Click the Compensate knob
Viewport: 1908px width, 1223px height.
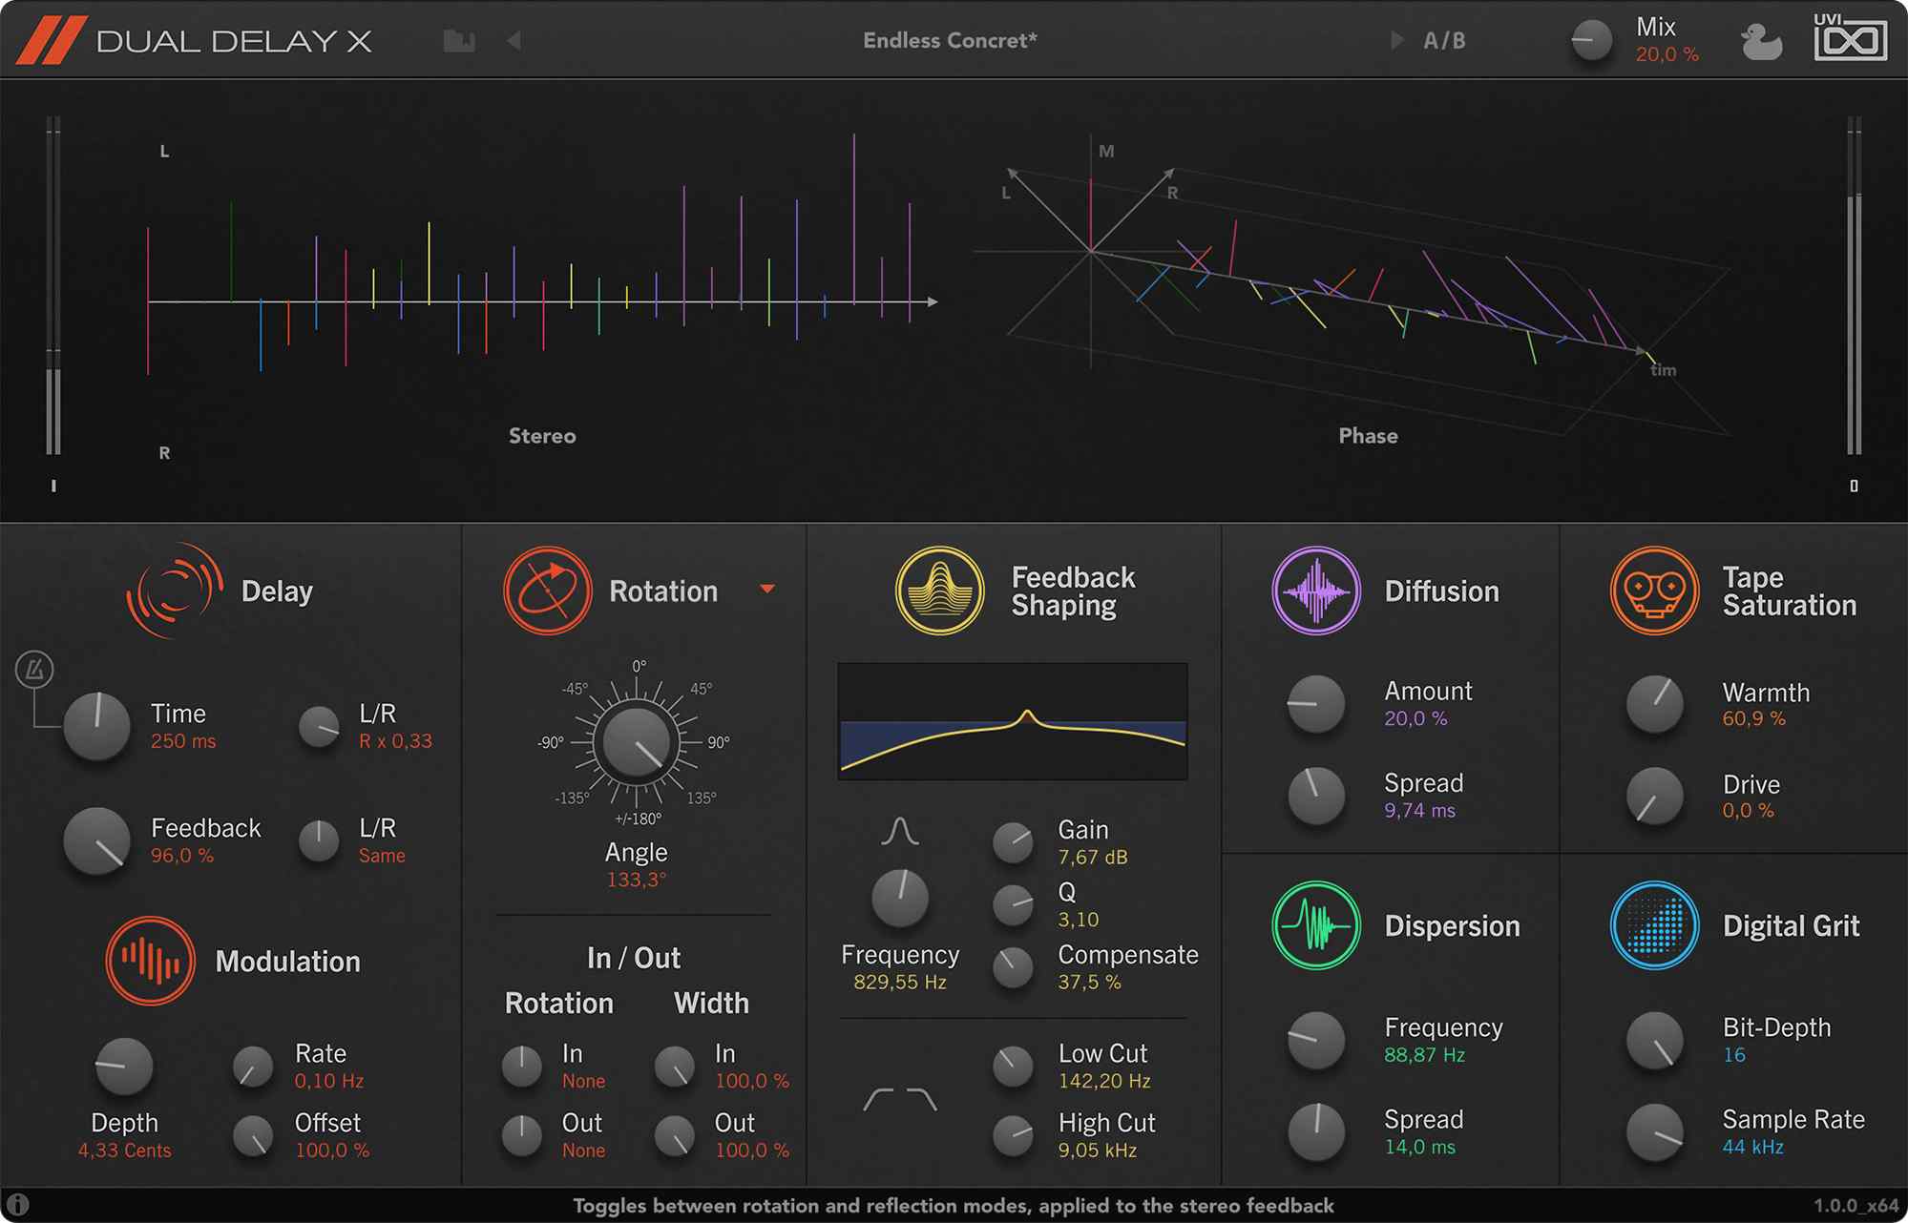[x=1013, y=967]
